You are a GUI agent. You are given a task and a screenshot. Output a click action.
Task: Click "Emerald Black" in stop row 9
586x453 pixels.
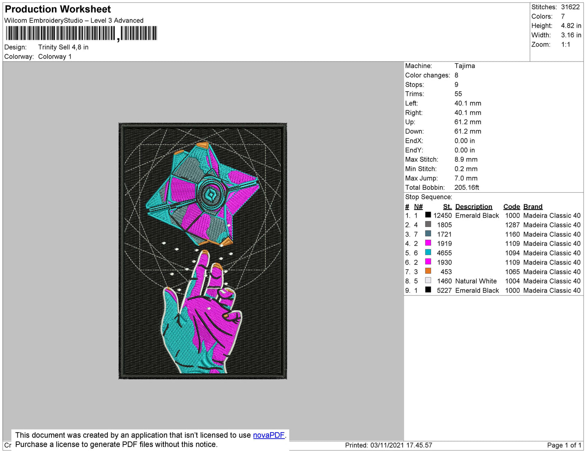477,290
